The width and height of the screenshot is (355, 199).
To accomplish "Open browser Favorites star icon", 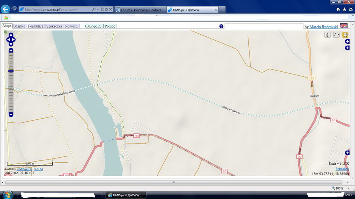I will coord(344,9).
